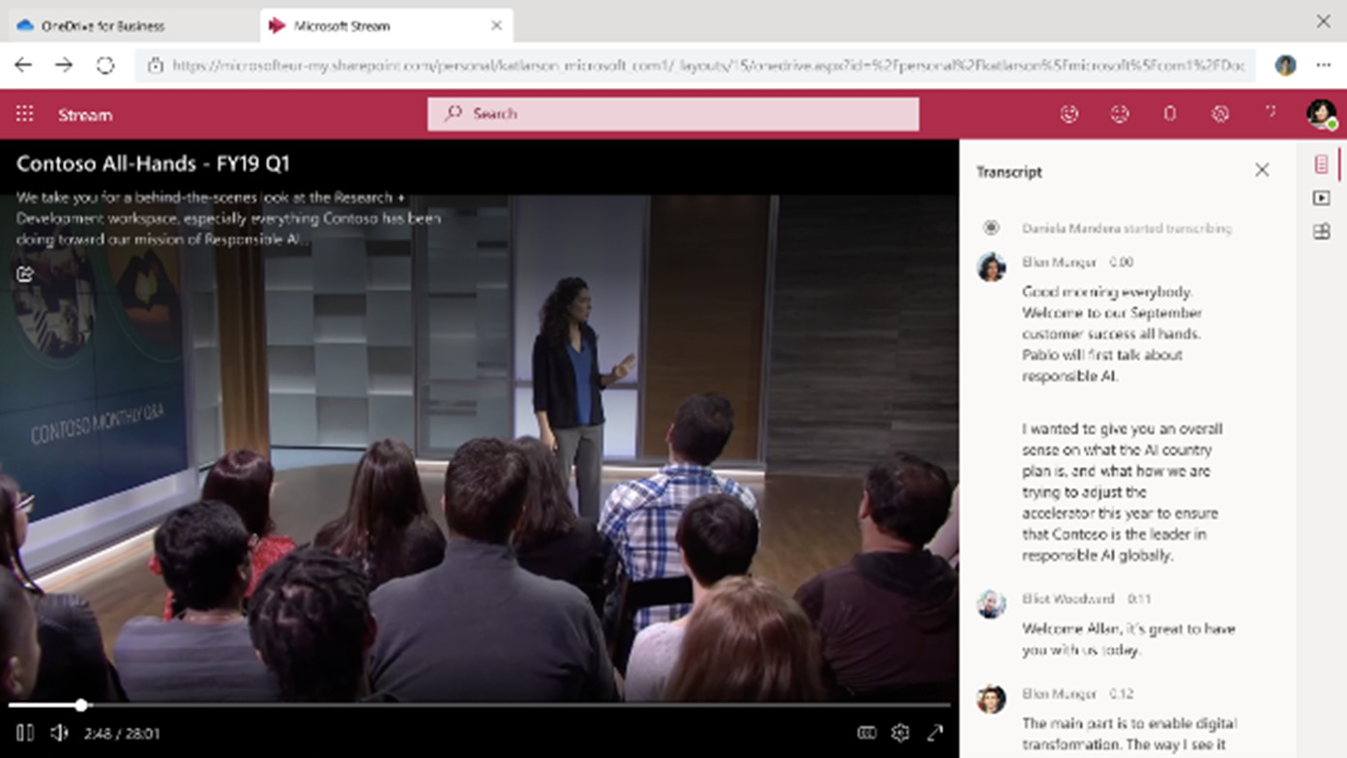This screenshot has height=758, width=1347.
Task: Open video player settings gear
Action: pyautogui.click(x=900, y=733)
